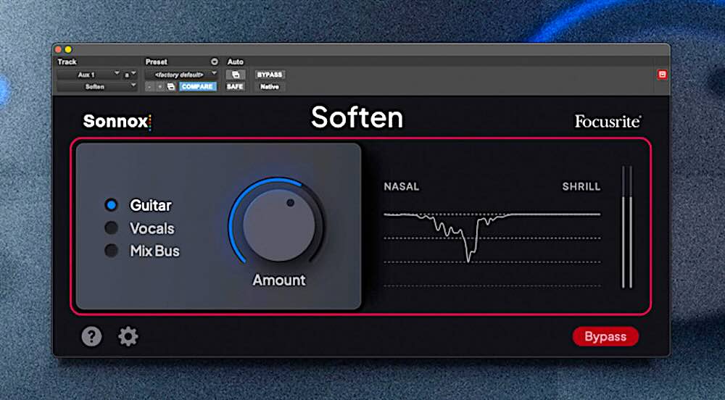Viewport: 725px width, 400px height.
Task: Click the red Bypass button at bottom
Action: tap(605, 336)
